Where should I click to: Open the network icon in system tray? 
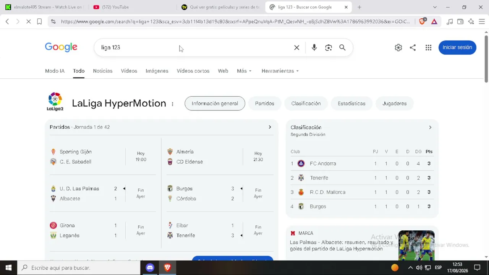tap(428, 268)
